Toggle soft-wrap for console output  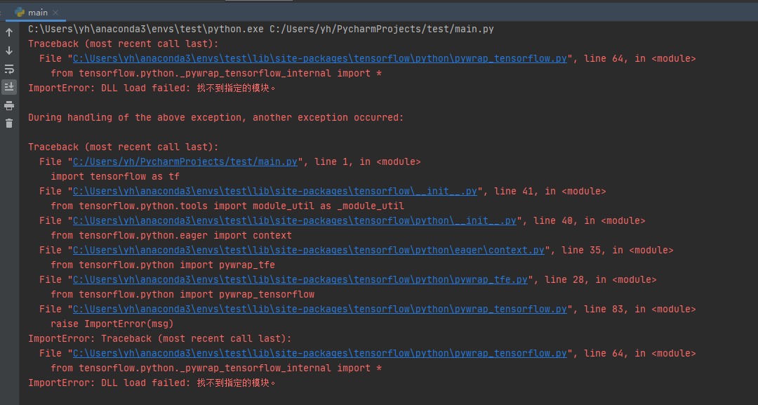[9, 69]
